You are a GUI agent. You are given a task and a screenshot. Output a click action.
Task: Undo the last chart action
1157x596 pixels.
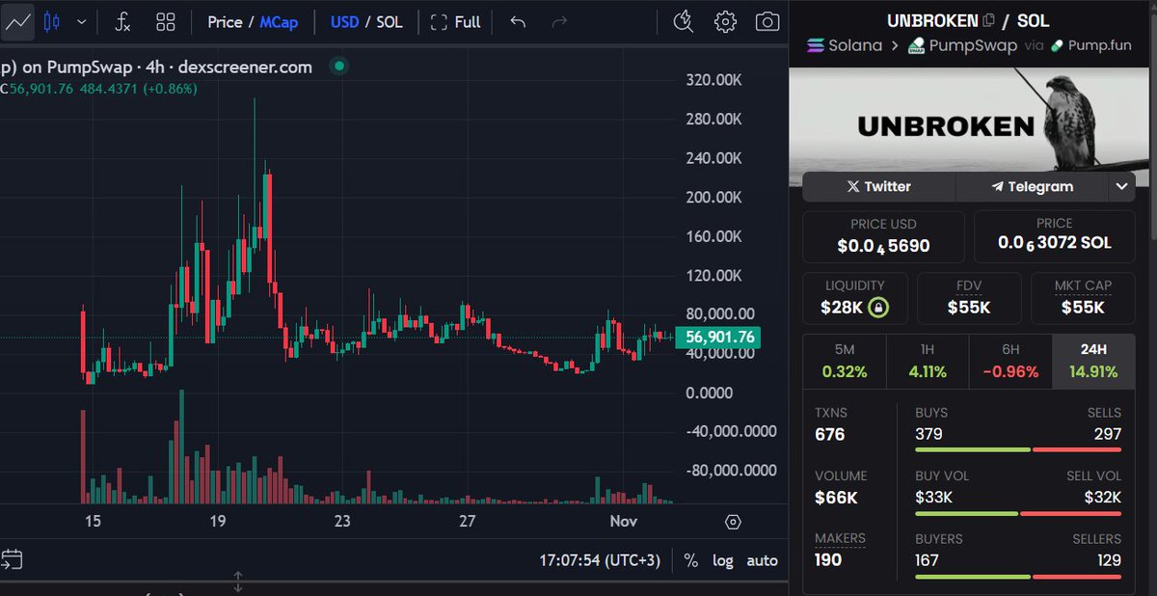click(518, 21)
